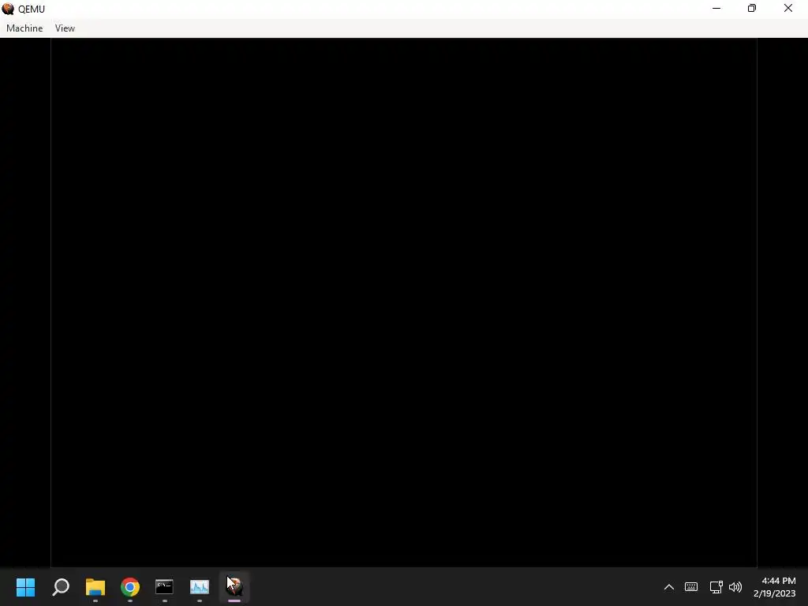Close the QEMU window
This screenshot has width=808, height=606.
pos(788,9)
